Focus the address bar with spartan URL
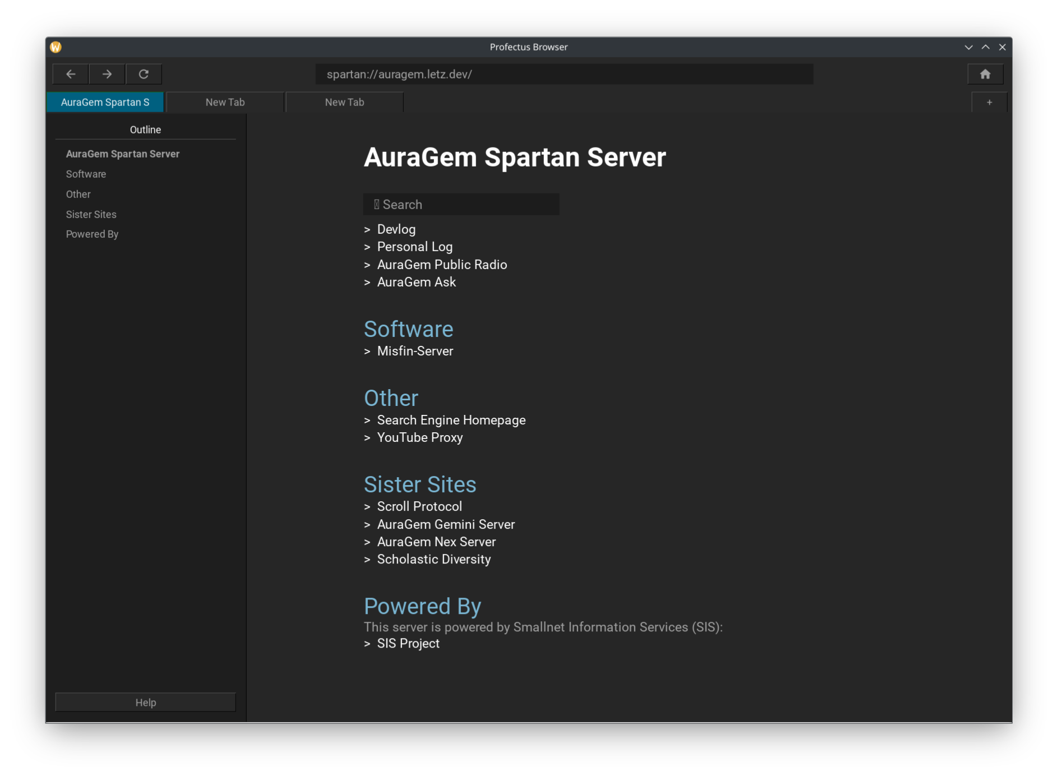The width and height of the screenshot is (1057, 776). click(564, 74)
